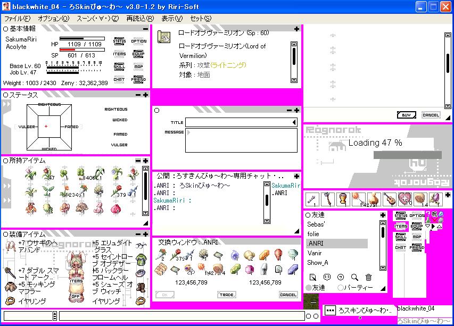Image resolution: width=454 pixels, height=326 pixels.
Task: Select the first staff item in shortcut bar
Action: (312, 199)
